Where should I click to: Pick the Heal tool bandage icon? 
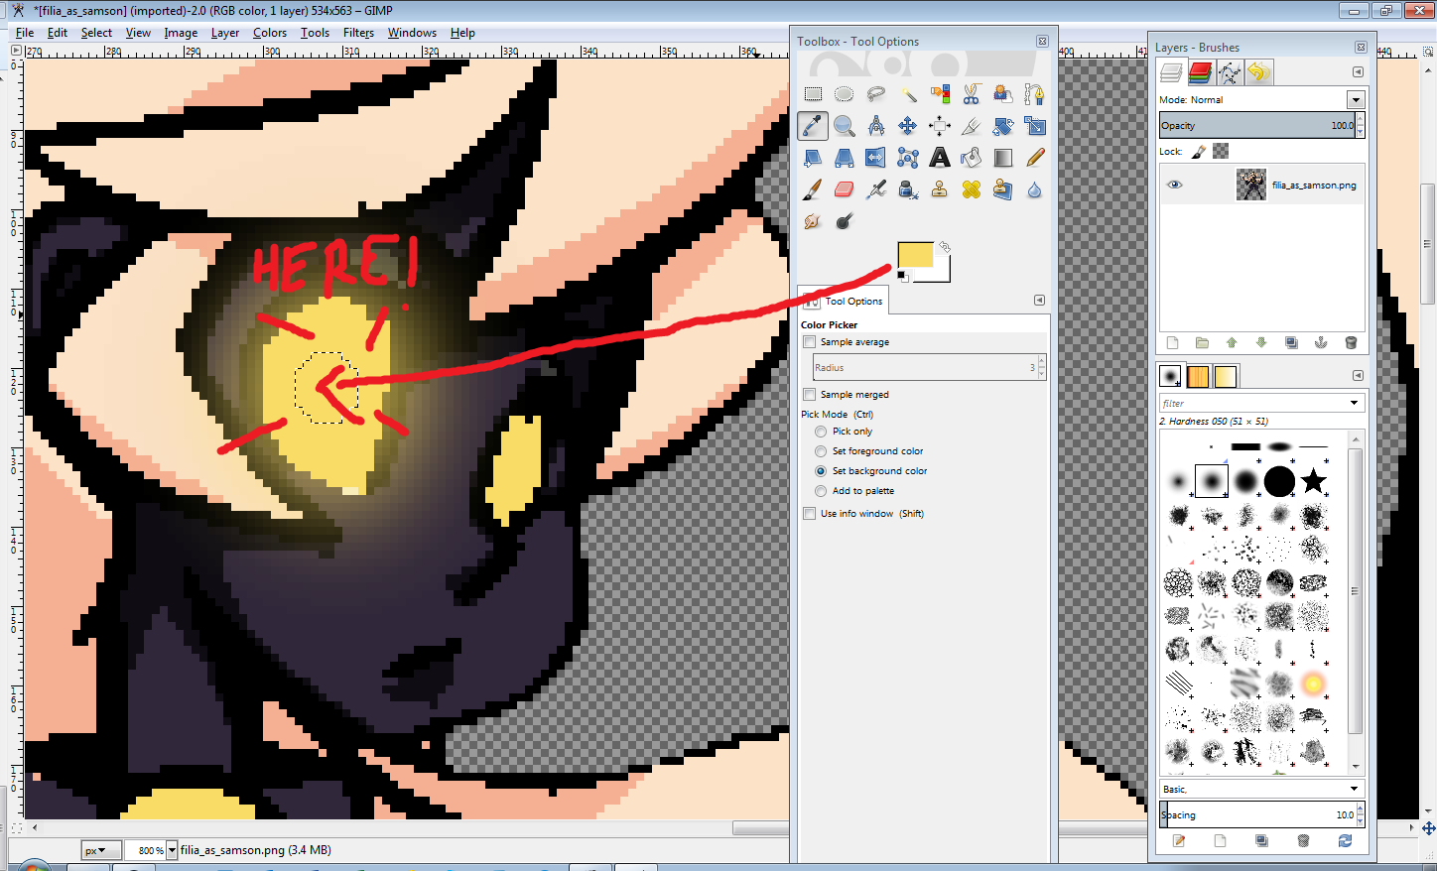click(972, 189)
